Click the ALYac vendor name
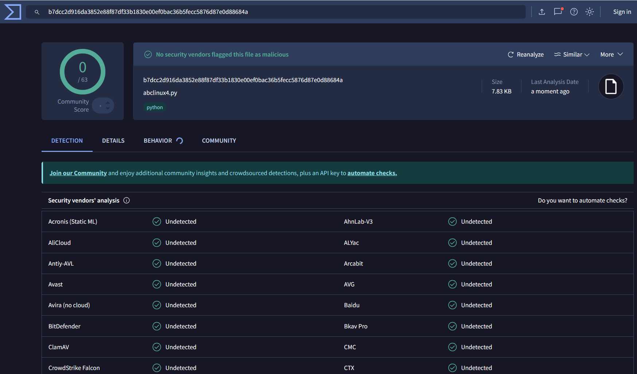Screen dimensions: 637x374 [x=351, y=243]
